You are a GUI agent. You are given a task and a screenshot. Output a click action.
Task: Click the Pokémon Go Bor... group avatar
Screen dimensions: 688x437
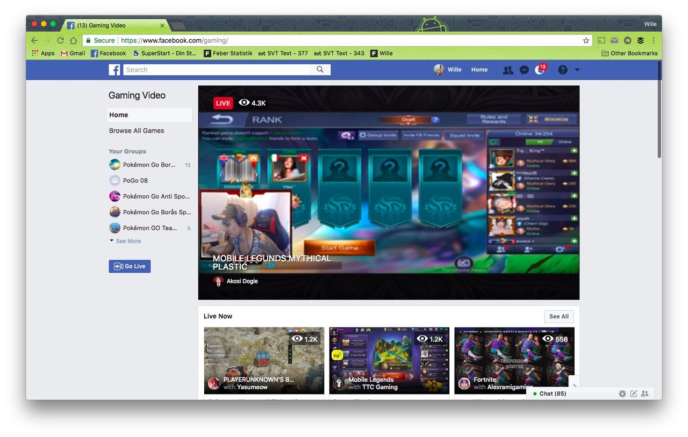click(114, 165)
